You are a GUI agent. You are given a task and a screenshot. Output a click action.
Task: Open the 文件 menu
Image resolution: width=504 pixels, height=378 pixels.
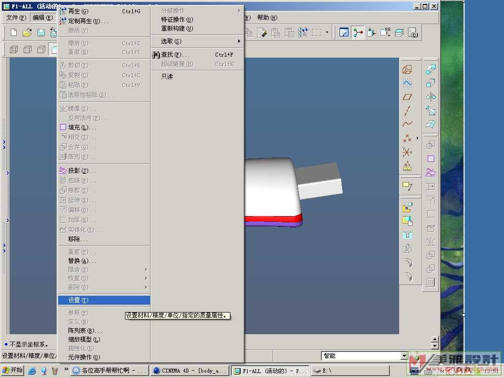[16, 18]
